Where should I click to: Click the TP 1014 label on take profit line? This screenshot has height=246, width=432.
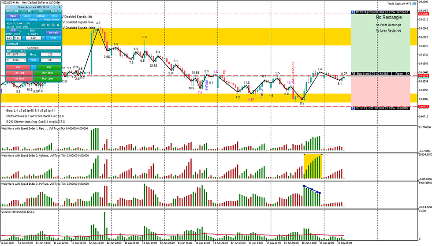382,12
